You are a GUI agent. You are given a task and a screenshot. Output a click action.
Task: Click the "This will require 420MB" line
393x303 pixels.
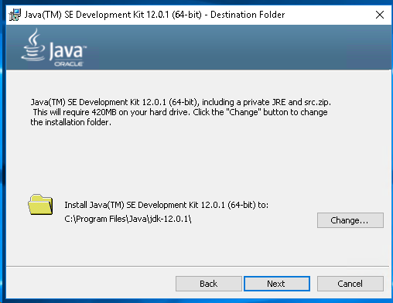click(x=180, y=112)
